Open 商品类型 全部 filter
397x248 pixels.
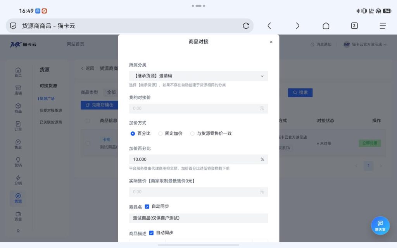(111, 92)
